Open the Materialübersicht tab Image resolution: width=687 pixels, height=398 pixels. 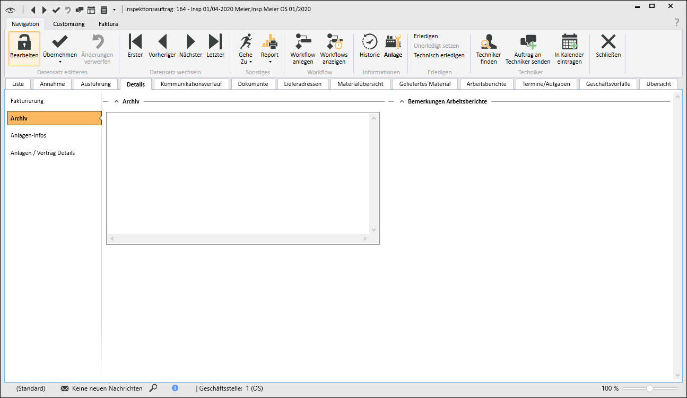tap(361, 84)
